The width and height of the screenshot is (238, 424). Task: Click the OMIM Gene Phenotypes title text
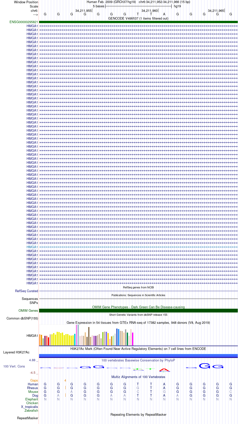click(x=138, y=307)
